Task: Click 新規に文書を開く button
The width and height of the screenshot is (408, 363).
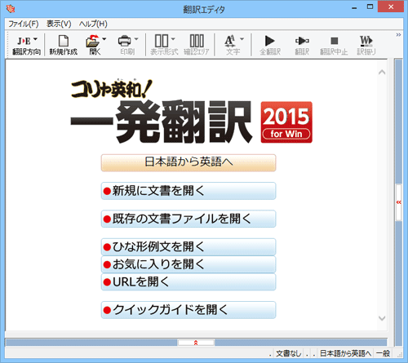Action: click(x=188, y=191)
